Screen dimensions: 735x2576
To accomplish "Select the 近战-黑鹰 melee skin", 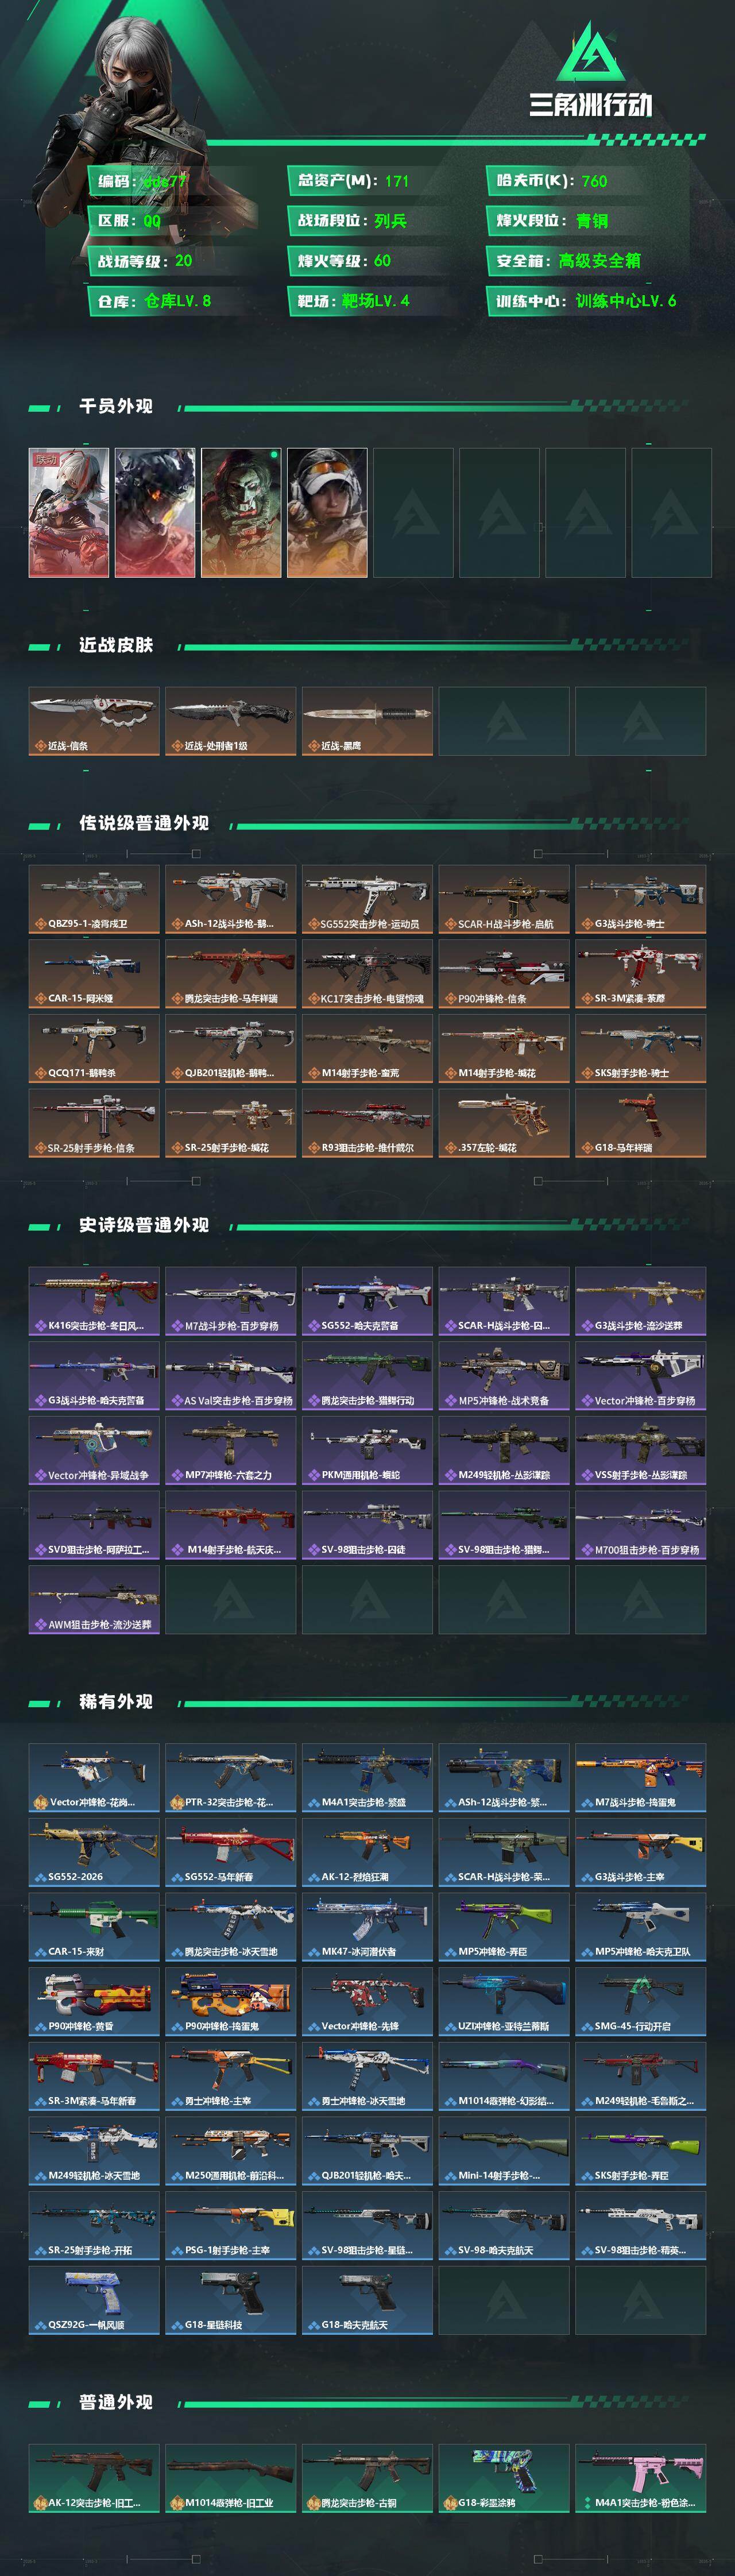I will click(x=367, y=721).
